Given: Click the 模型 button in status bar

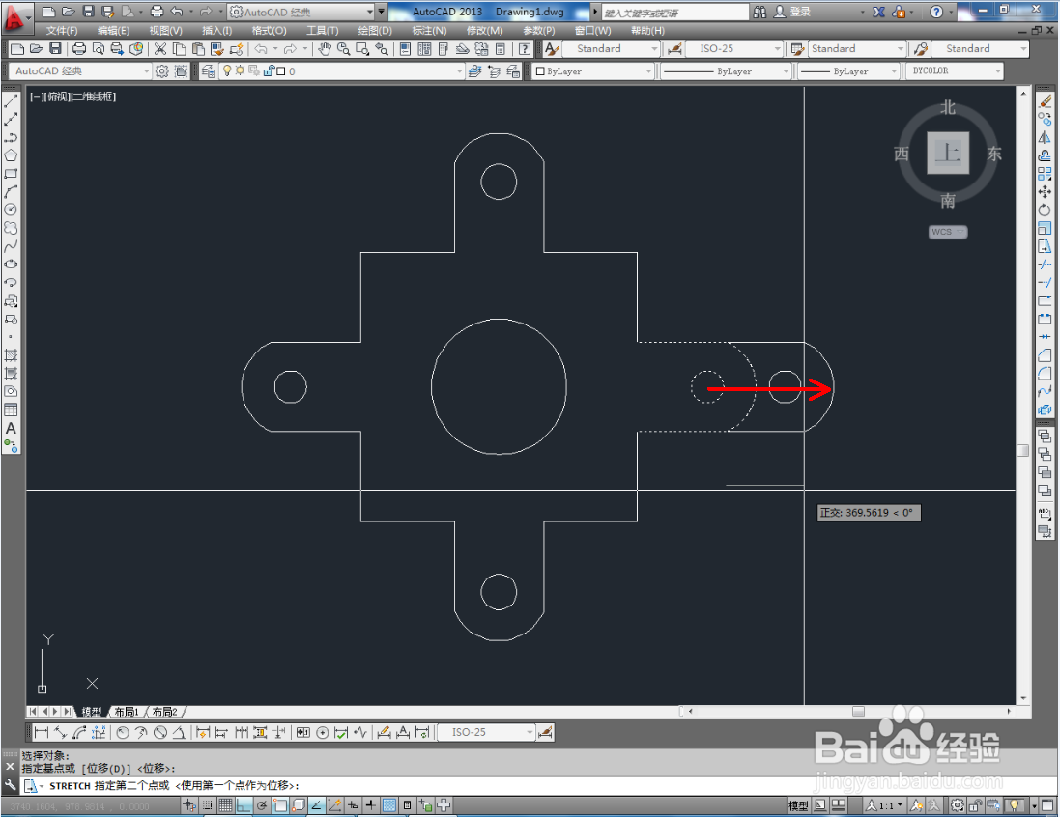Looking at the screenshot, I should click(798, 805).
